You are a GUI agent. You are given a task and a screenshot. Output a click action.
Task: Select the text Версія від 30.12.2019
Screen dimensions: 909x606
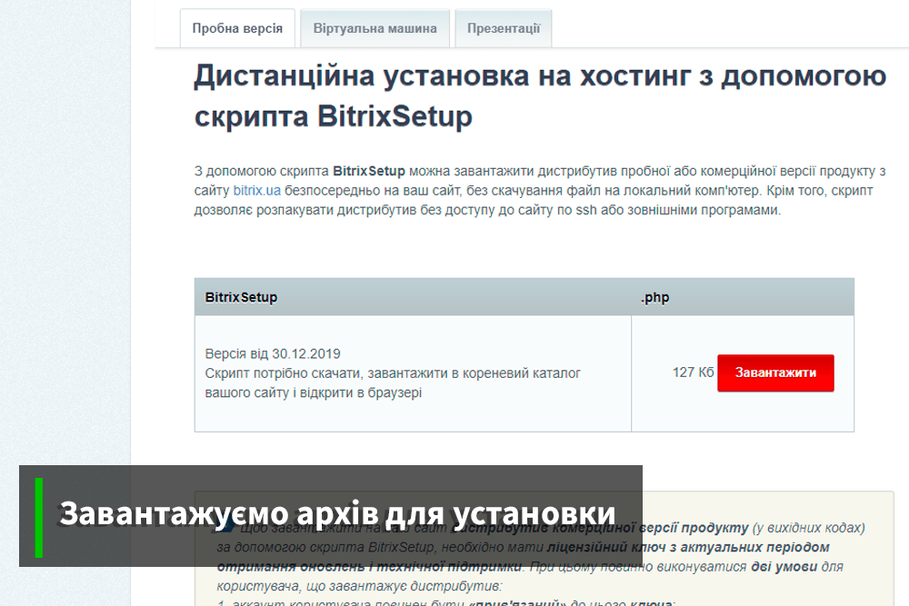tap(273, 353)
